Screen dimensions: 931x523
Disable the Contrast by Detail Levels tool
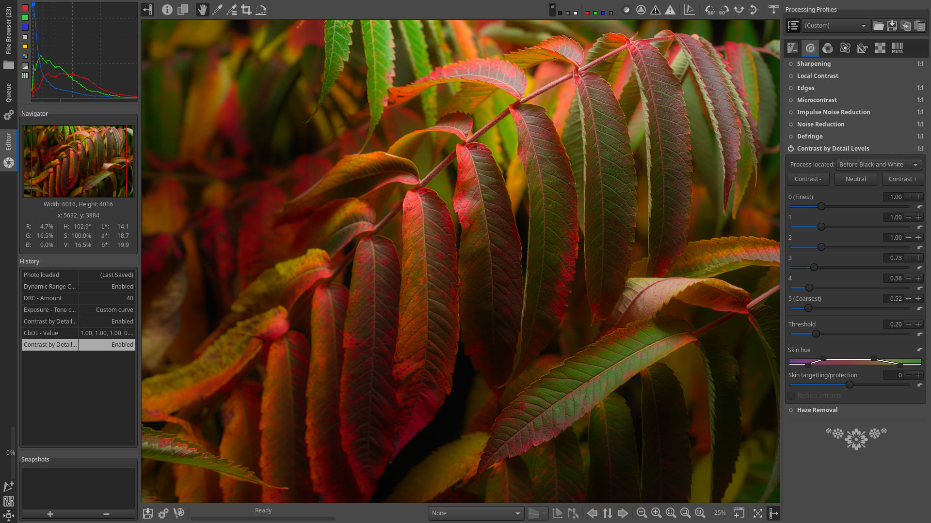pos(791,148)
